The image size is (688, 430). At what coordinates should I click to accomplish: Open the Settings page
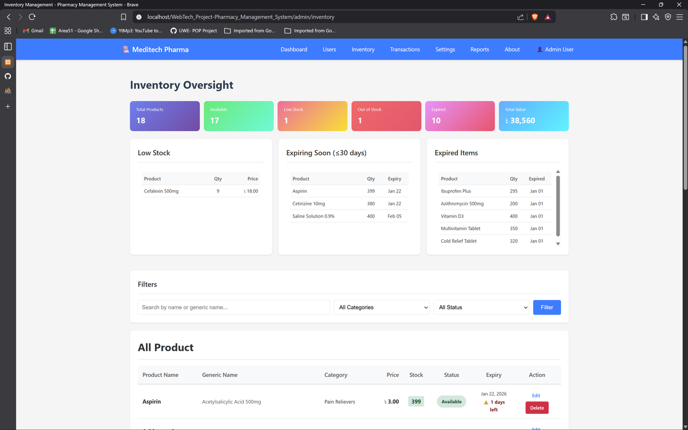(x=445, y=49)
